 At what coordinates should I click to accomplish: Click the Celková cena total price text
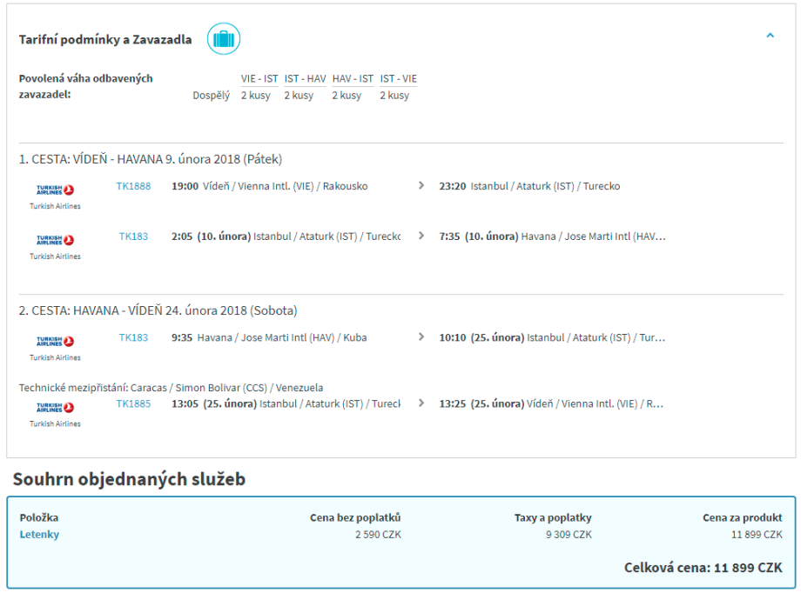tap(703, 568)
